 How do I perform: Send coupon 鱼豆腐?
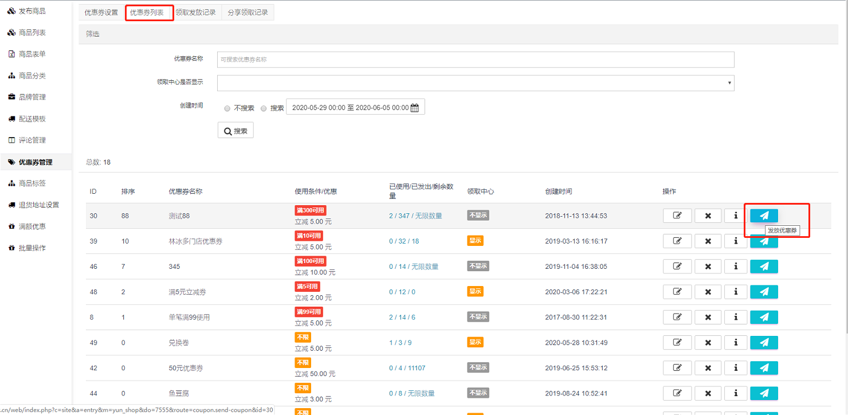[x=764, y=393]
